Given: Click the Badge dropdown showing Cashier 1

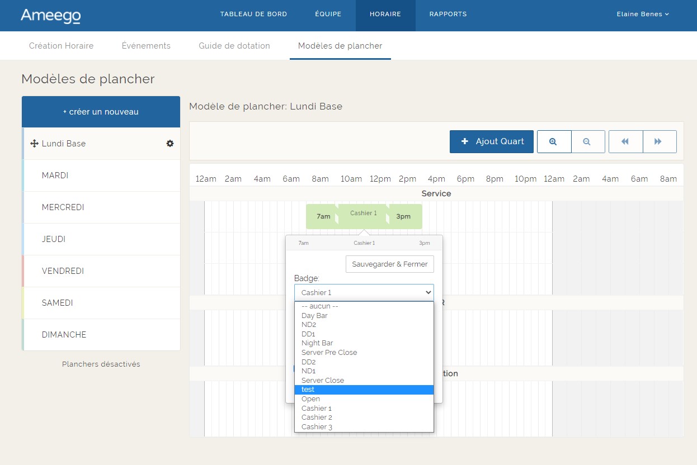Looking at the screenshot, I should (x=364, y=292).
